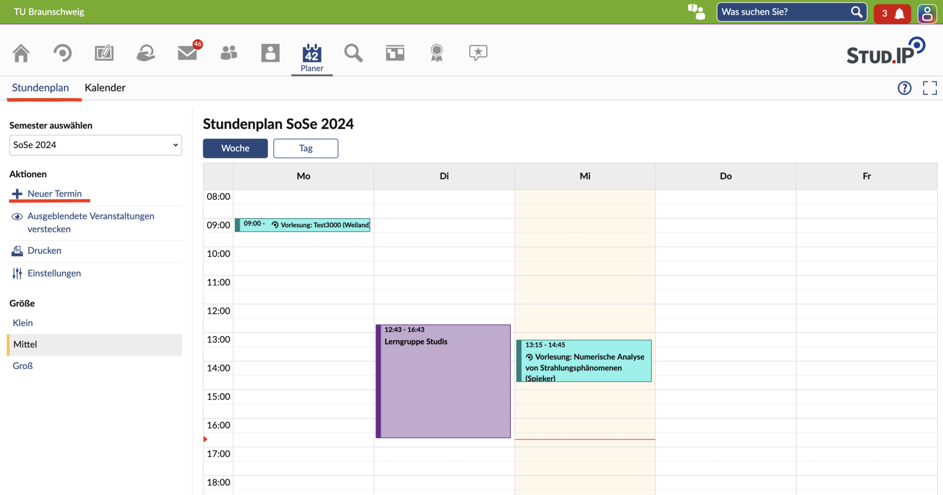Open the Vorlesung Test3000 (Weiland) entry
The height and width of the screenshot is (495, 943).
click(x=303, y=225)
